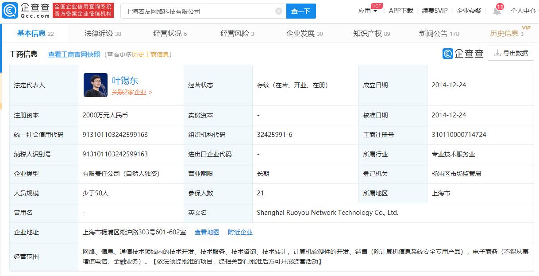Click the 查一下 search button
The width and height of the screenshot is (539, 276).
click(301, 11)
